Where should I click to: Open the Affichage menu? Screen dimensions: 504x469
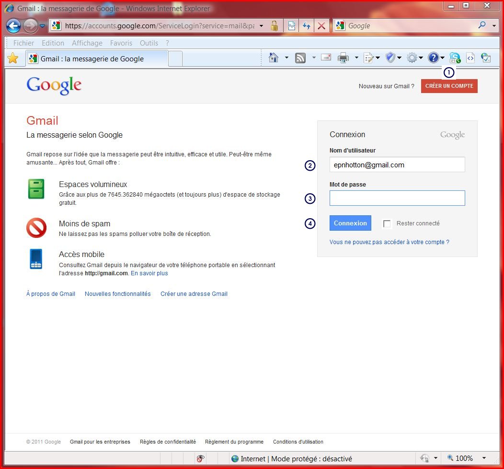click(87, 43)
